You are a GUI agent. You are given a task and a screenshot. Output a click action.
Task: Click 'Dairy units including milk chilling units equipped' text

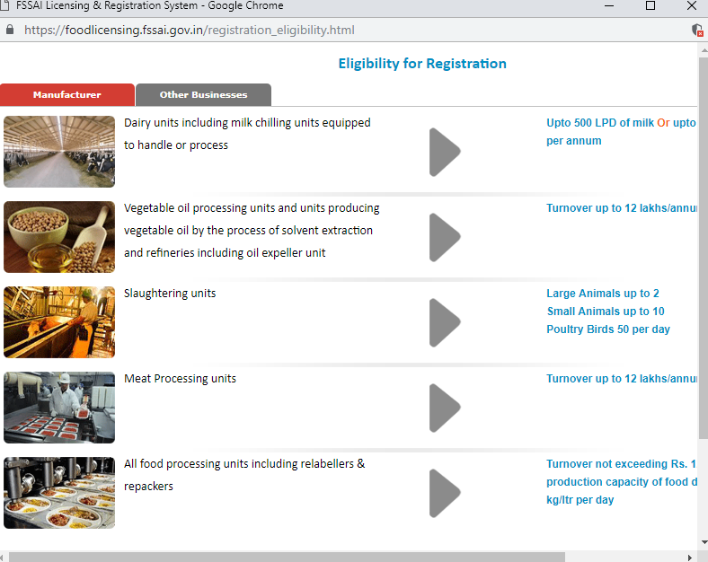pos(247,123)
